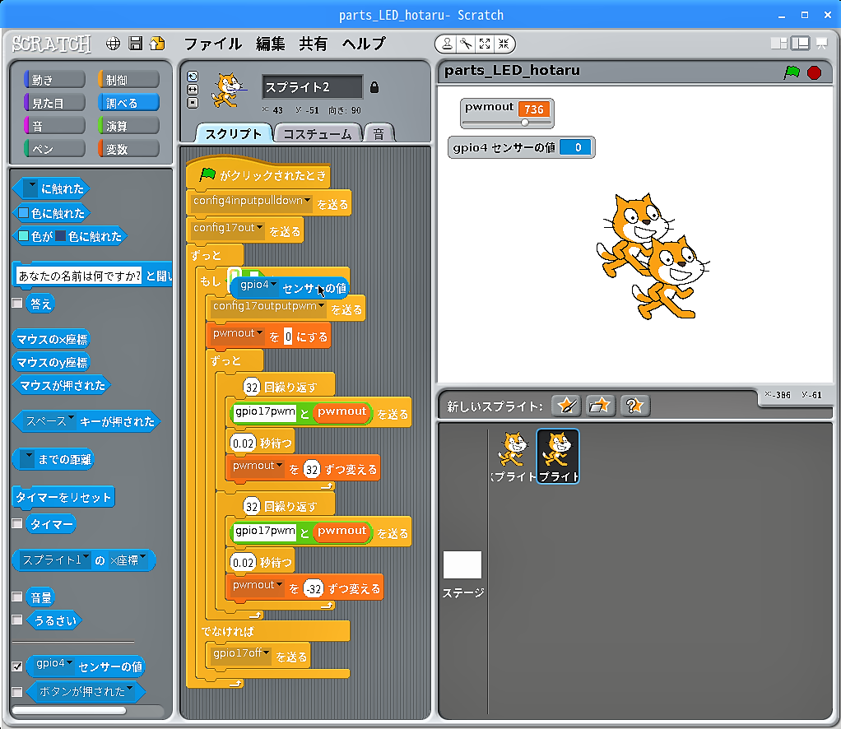Viewport: 841px width, 729px height.
Task: Switch to the コスチューム tab
Action: (x=317, y=133)
